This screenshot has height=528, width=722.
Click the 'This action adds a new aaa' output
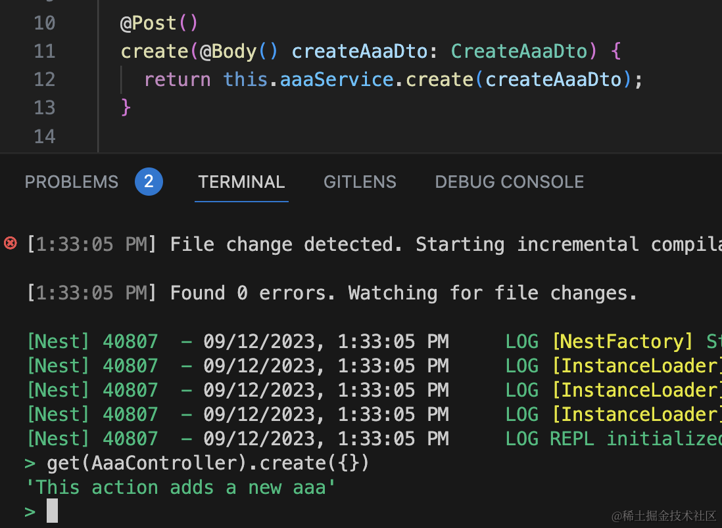point(181,487)
